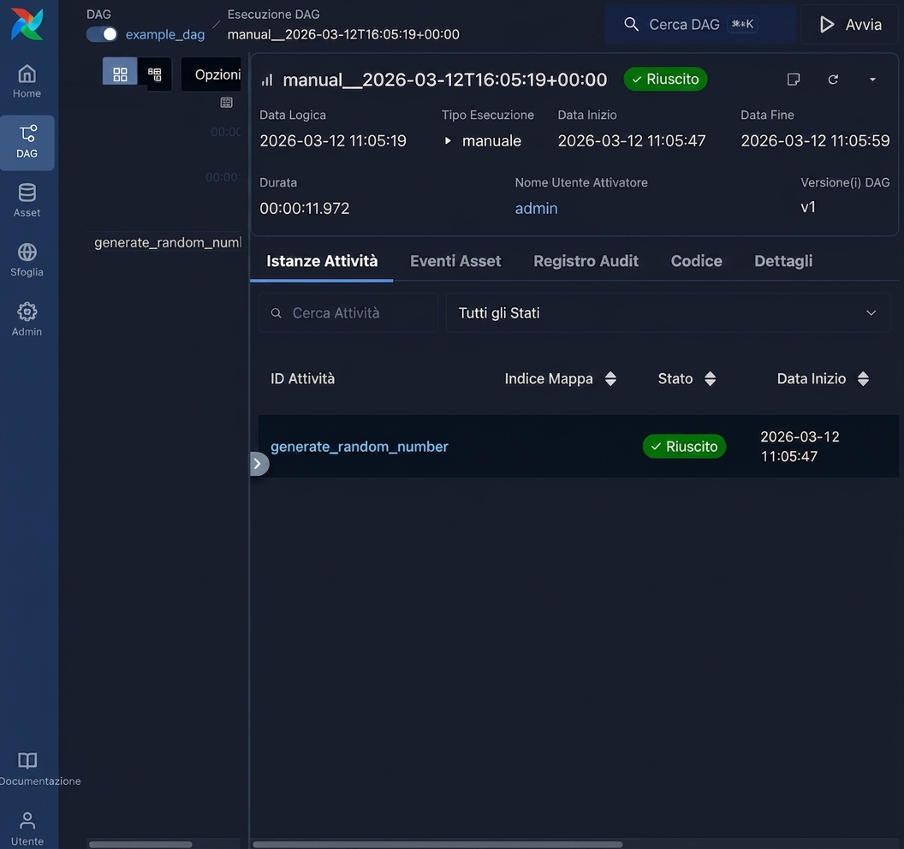Viewport: 904px width, 849px height.
Task: Sort by the Stato column arrows
Action: (x=711, y=378)
